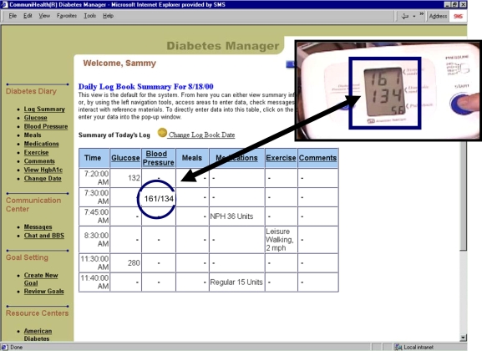This screenshot has width=482, height=351.
Task: Click the Back arrow toolbar button
Action: (x=405, y=16)
